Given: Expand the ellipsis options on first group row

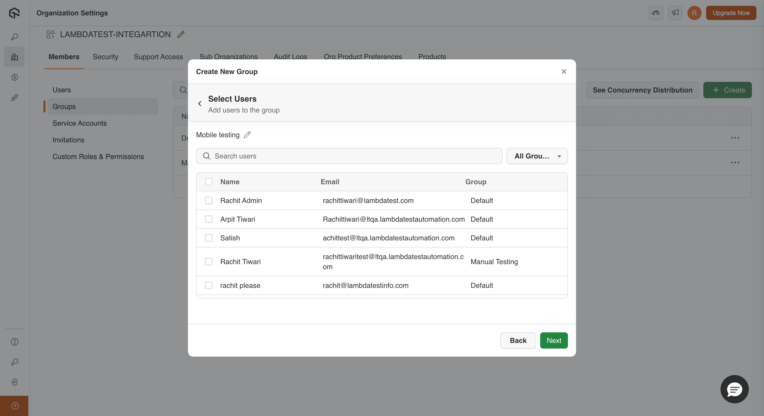Looking at the screenshot, I should click(x=735, y=137).
